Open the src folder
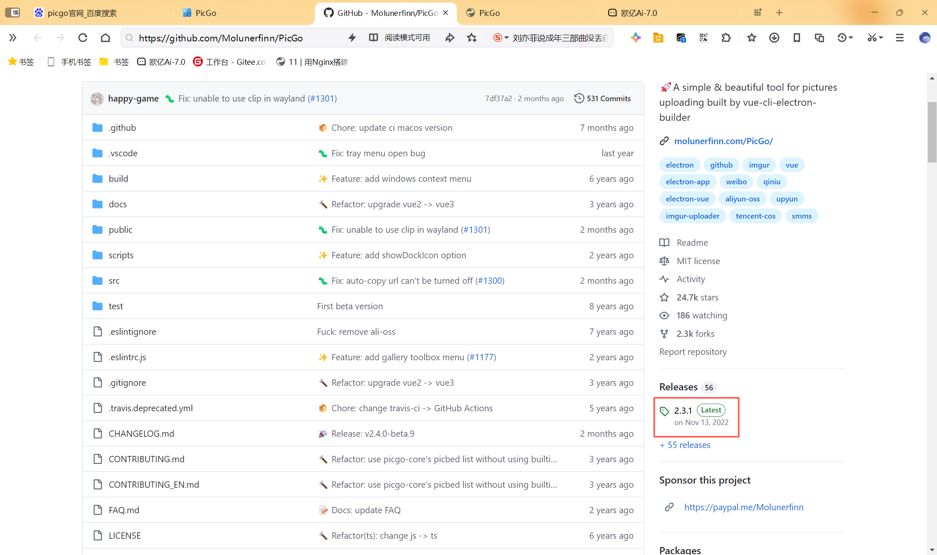The image size is (937, 555). pos(114,280)
